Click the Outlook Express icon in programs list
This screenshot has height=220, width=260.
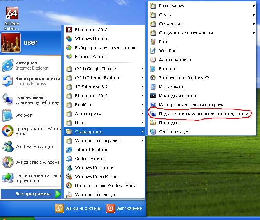(x=69, y=159)
